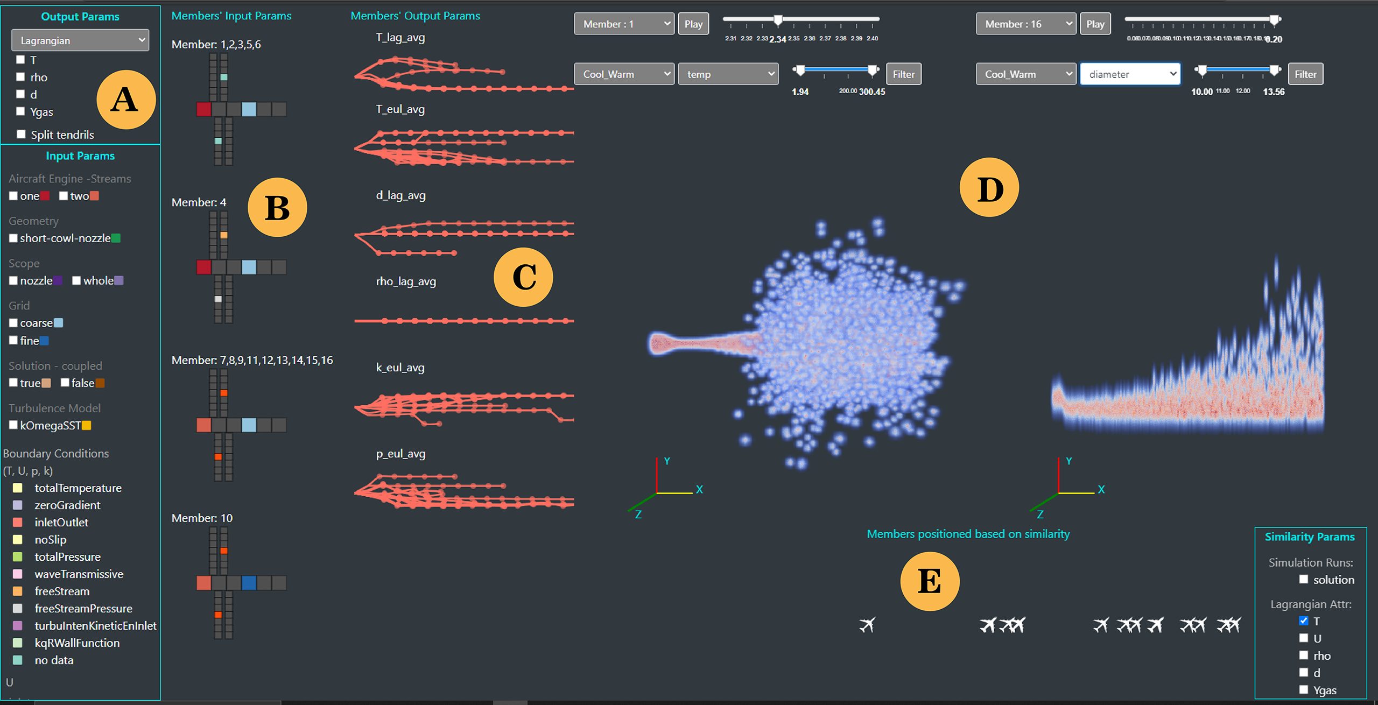Drag the temp filter range slider
The image size is (1378, 705).
pyautogui.click(x=845, y=72)
